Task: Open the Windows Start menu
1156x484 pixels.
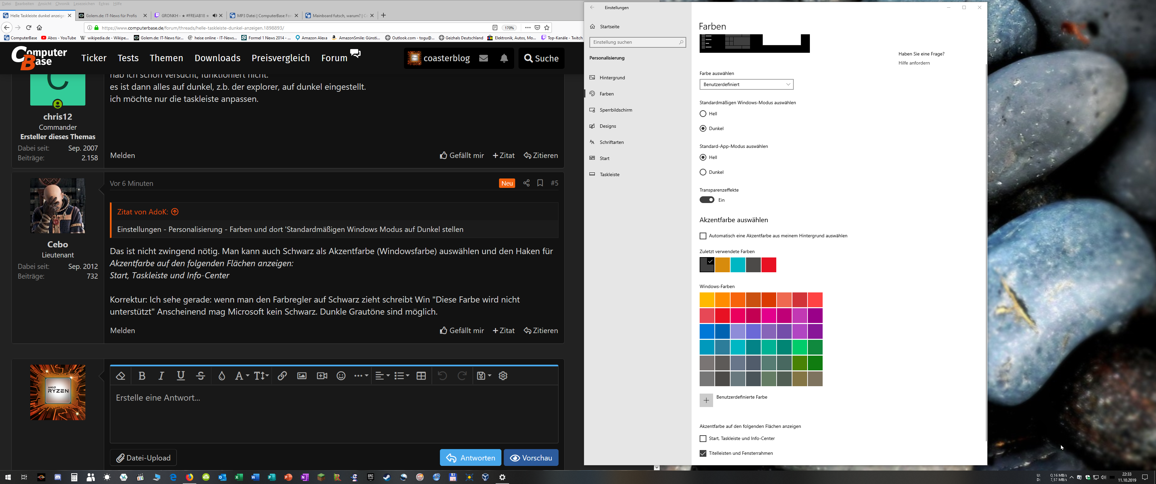Action: [8, 477]
